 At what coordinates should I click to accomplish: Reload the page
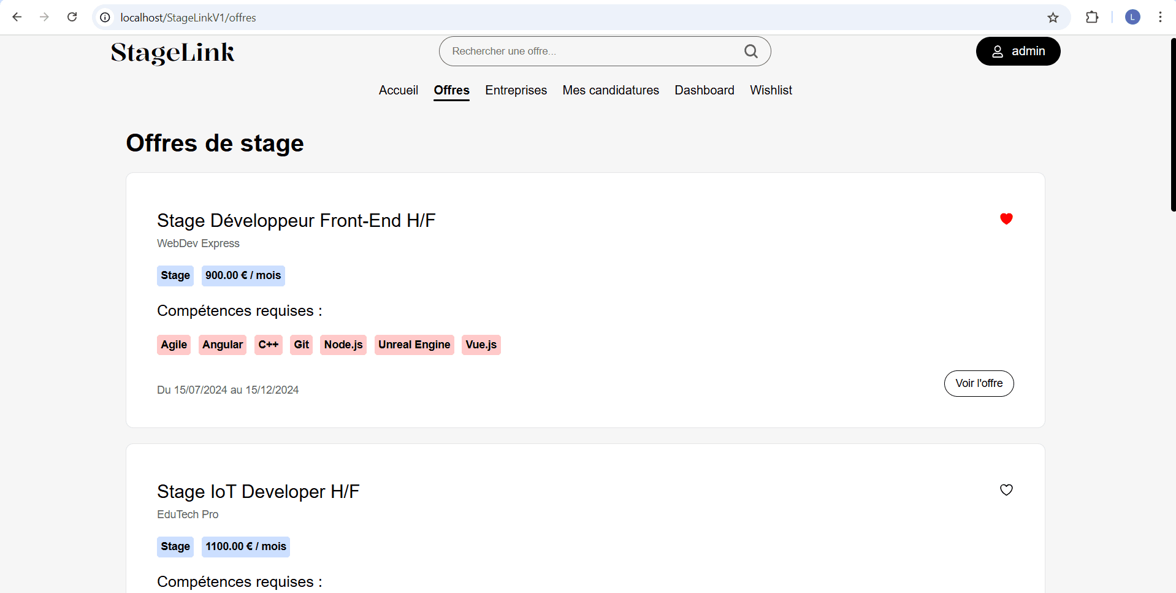[72, 17]
